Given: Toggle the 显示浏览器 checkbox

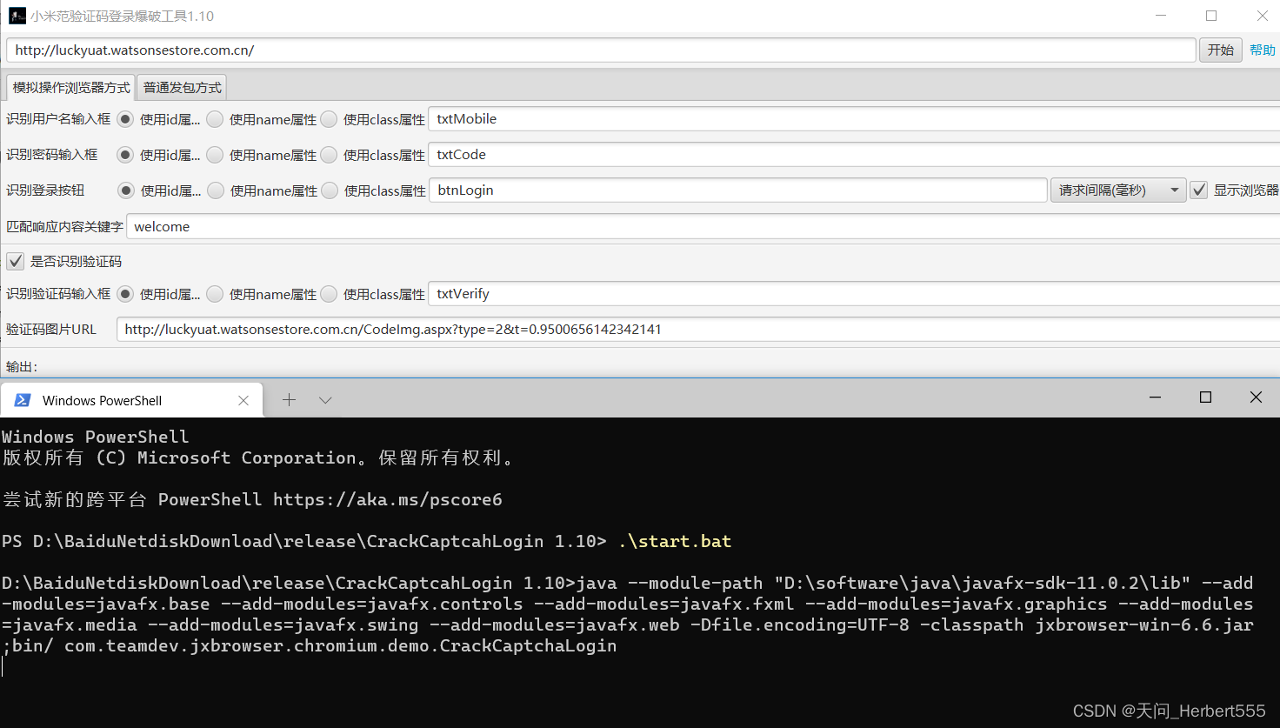Looking at the screenshot, I should pyautogui.click(x=1199, y=190).
